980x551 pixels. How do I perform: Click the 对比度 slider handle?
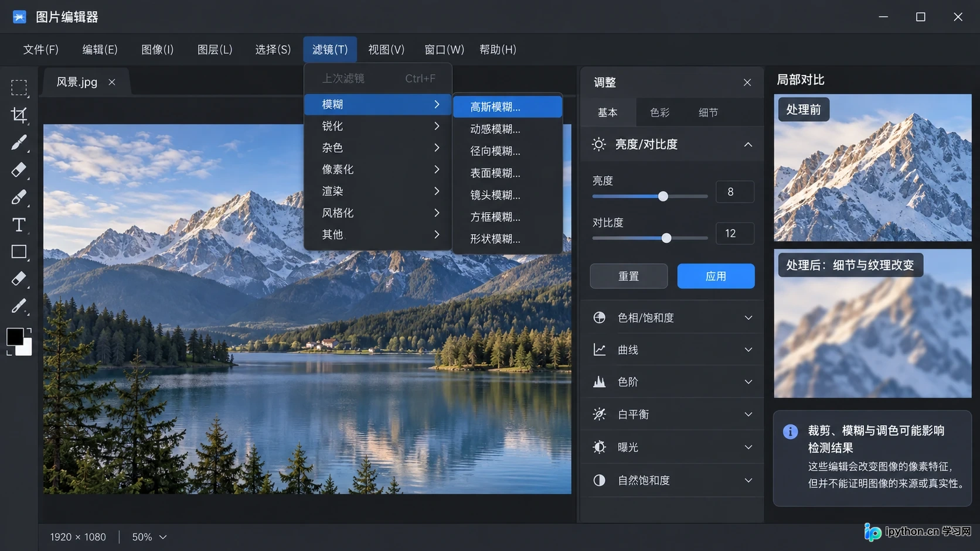(666, 238)
